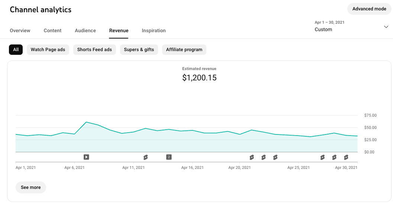This screenshot has width=393, height=203.
Task: Click the Advanced mode button
Action: coord(369,9)
